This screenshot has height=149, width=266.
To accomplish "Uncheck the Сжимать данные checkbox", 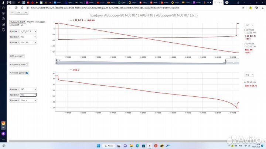I will [27, 73].
